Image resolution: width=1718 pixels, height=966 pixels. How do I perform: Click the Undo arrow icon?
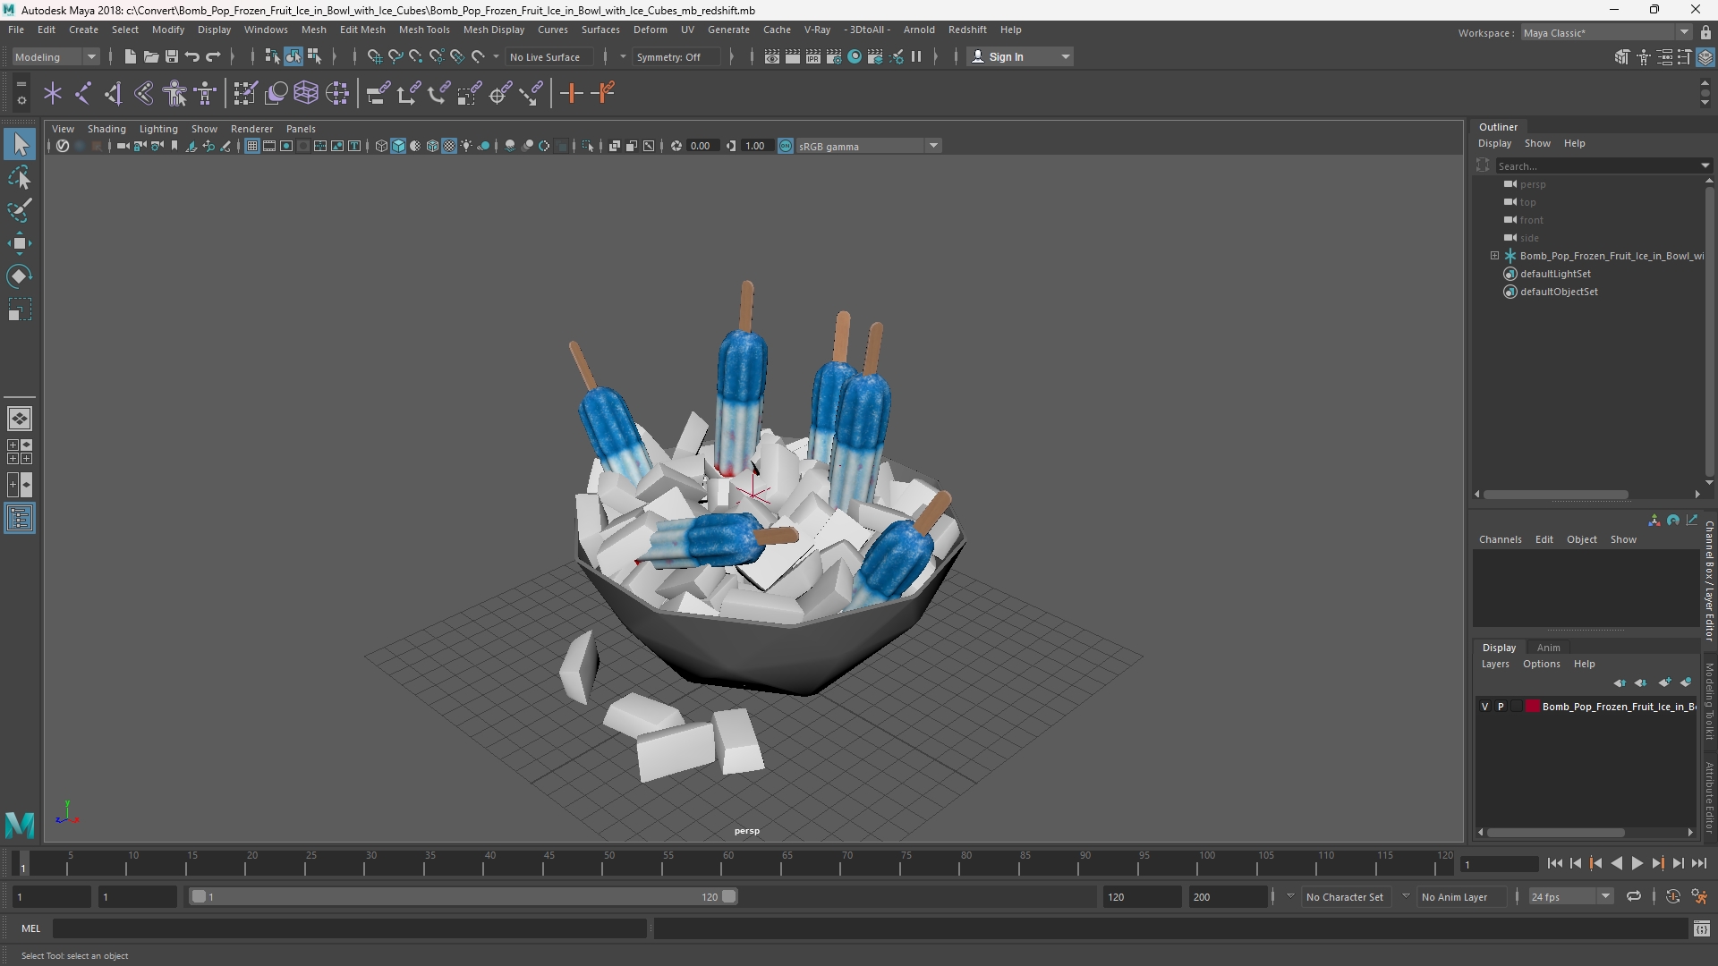pos(192,56)
